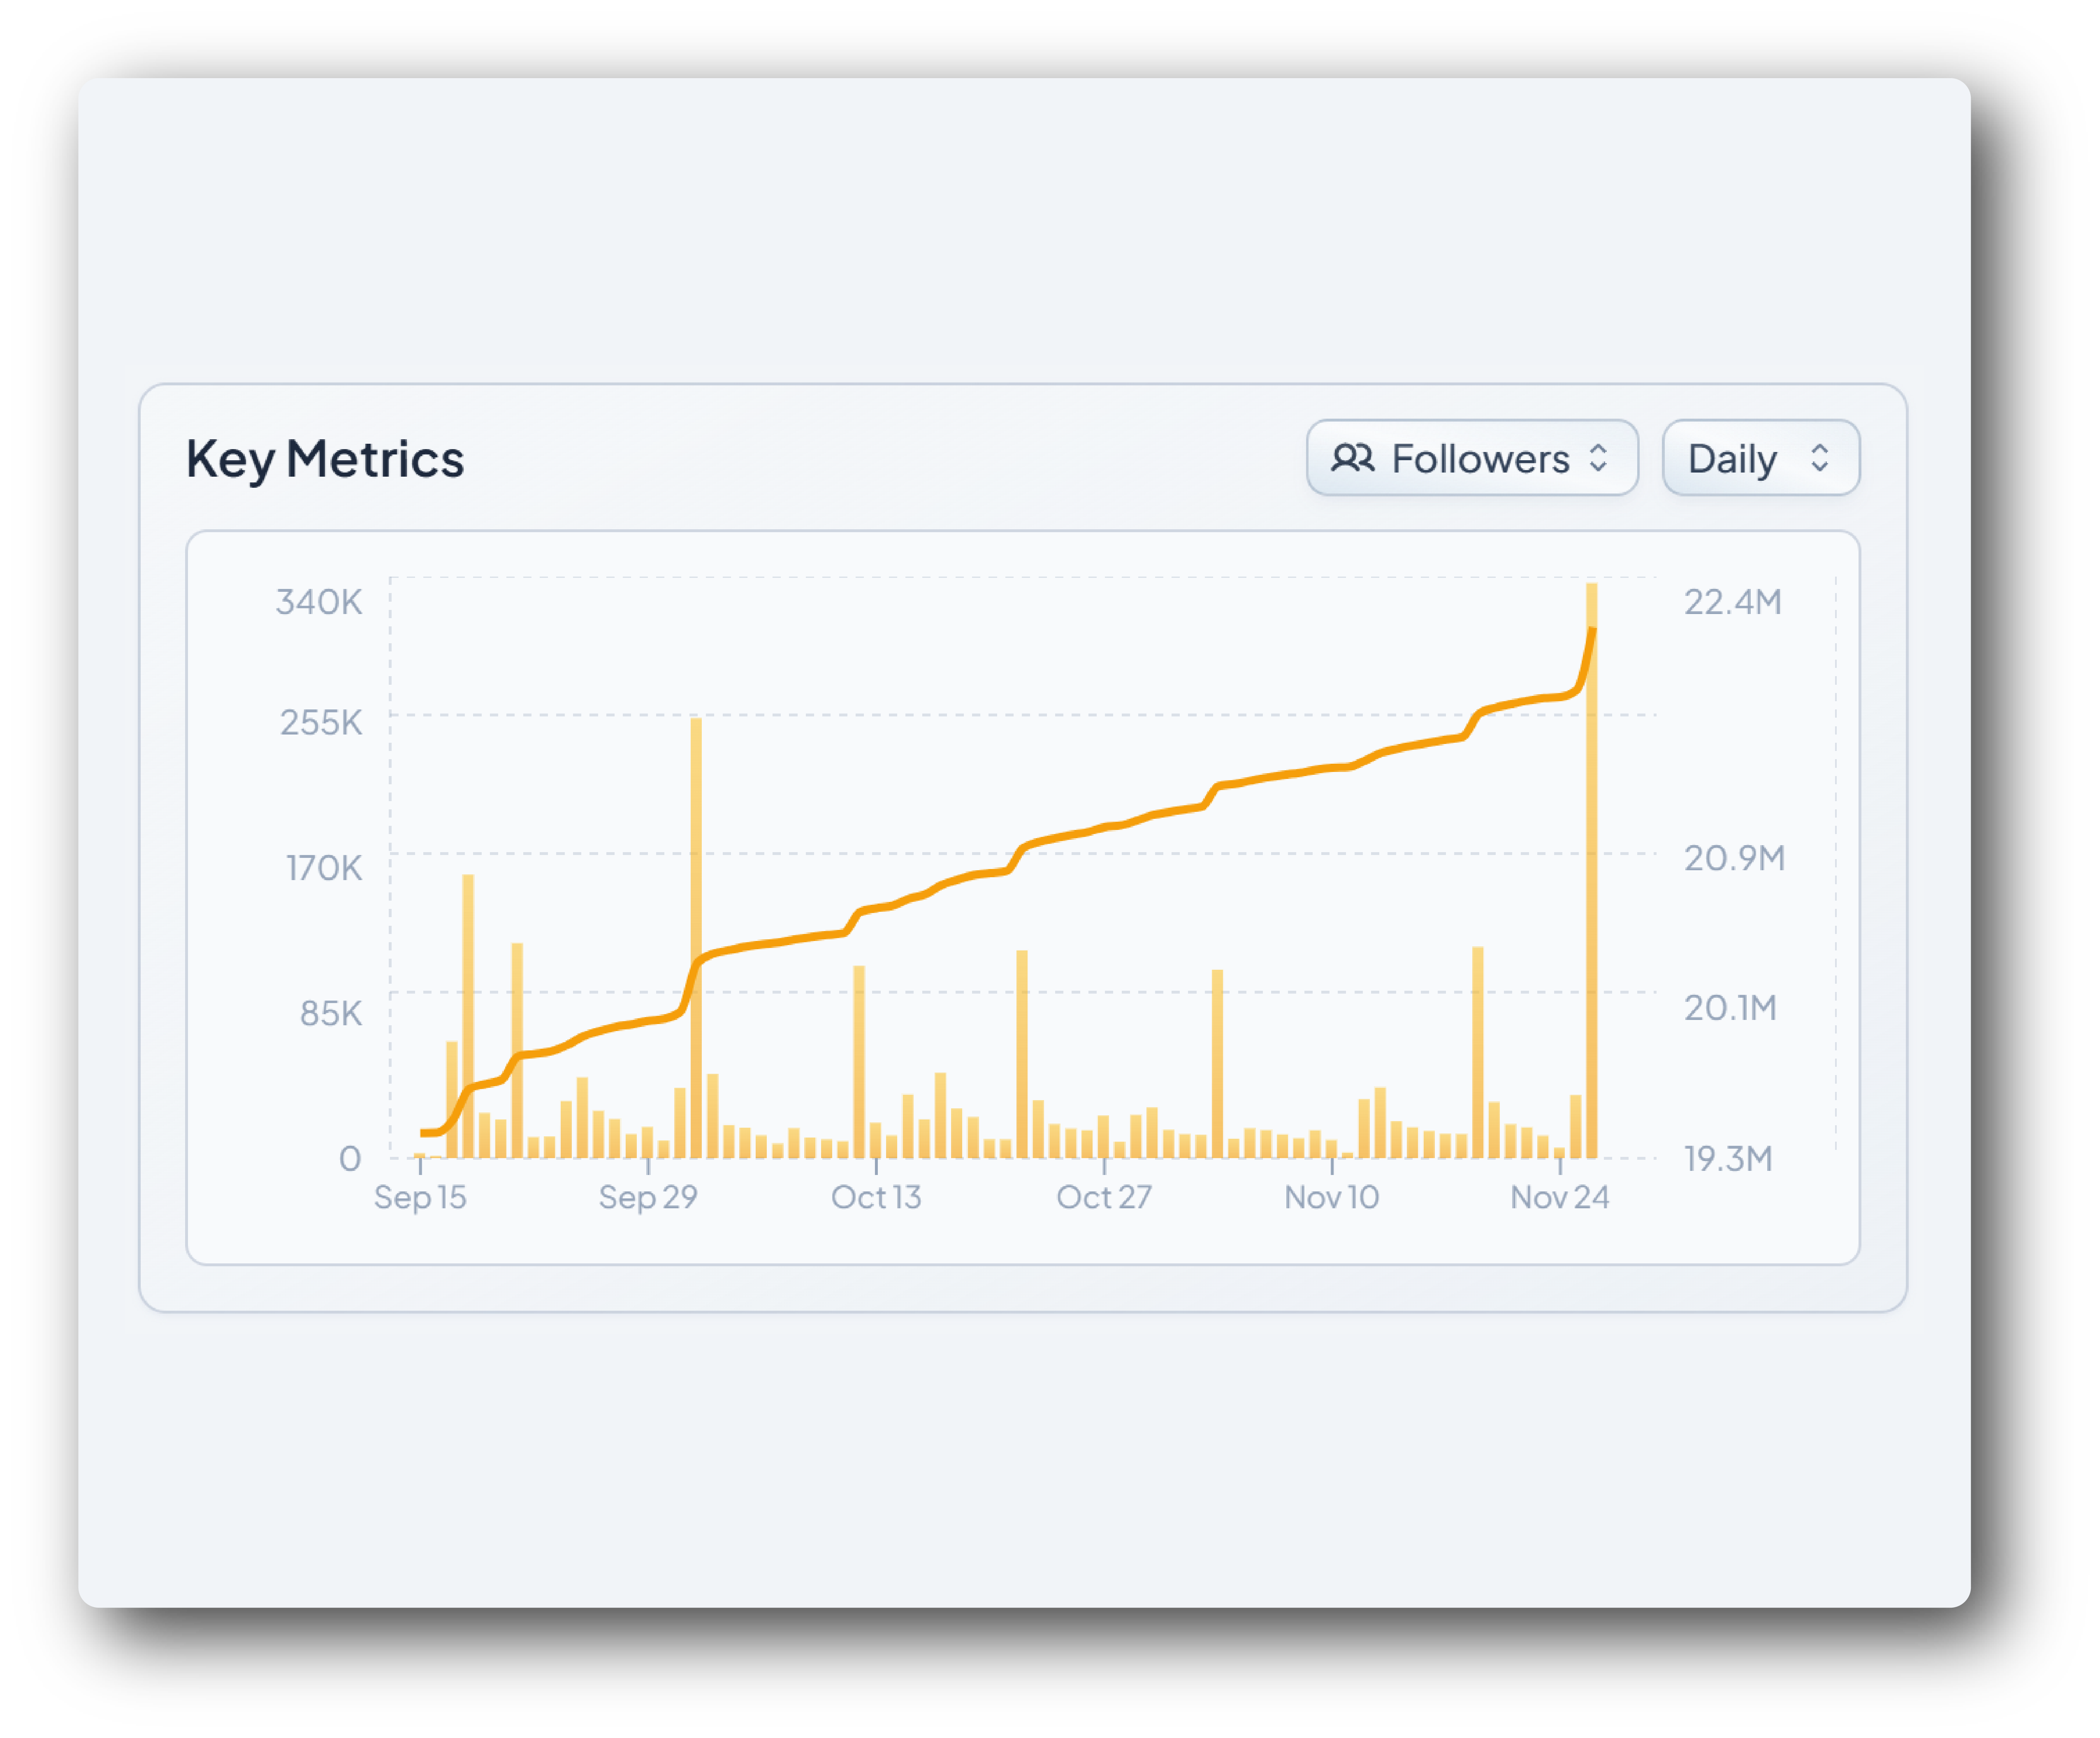The image size is (2100, 1738).
Task: Click the tall bar between Oct 13 and Oct 27
Action: click(1022, 1055)
